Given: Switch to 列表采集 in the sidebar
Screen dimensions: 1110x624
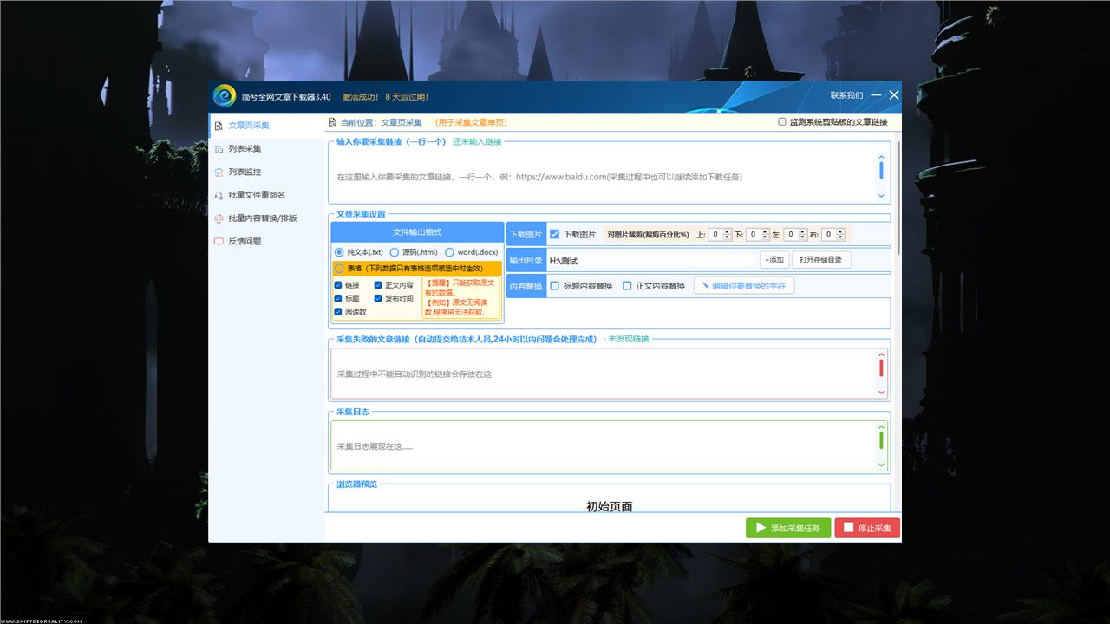Looking at the screenshot, I should [266, 149].
